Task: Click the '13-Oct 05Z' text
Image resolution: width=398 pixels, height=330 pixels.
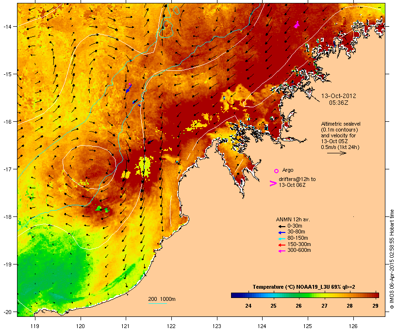Action: point(334,141)
